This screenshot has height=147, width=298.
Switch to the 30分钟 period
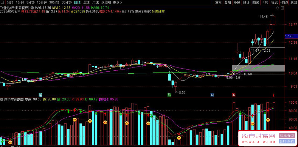tap(54, 2)
